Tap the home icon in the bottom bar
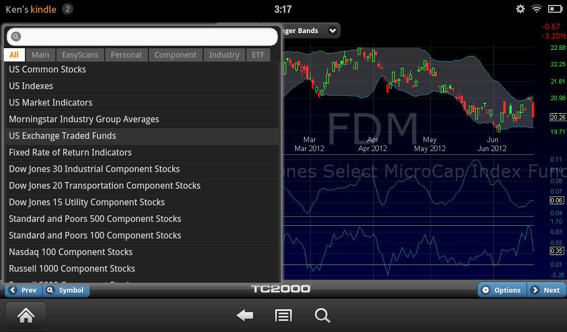 [x=25, y=315]
